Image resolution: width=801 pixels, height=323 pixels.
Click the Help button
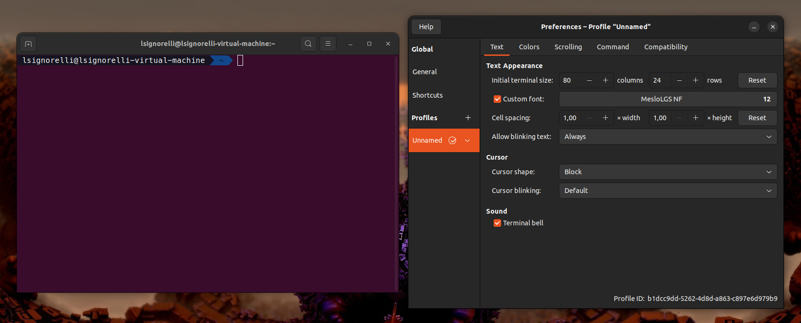pos(426,27)
